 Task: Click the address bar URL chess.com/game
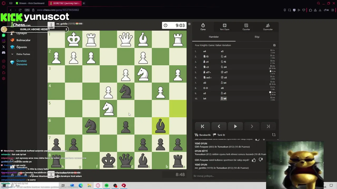[x=58, y=10]
